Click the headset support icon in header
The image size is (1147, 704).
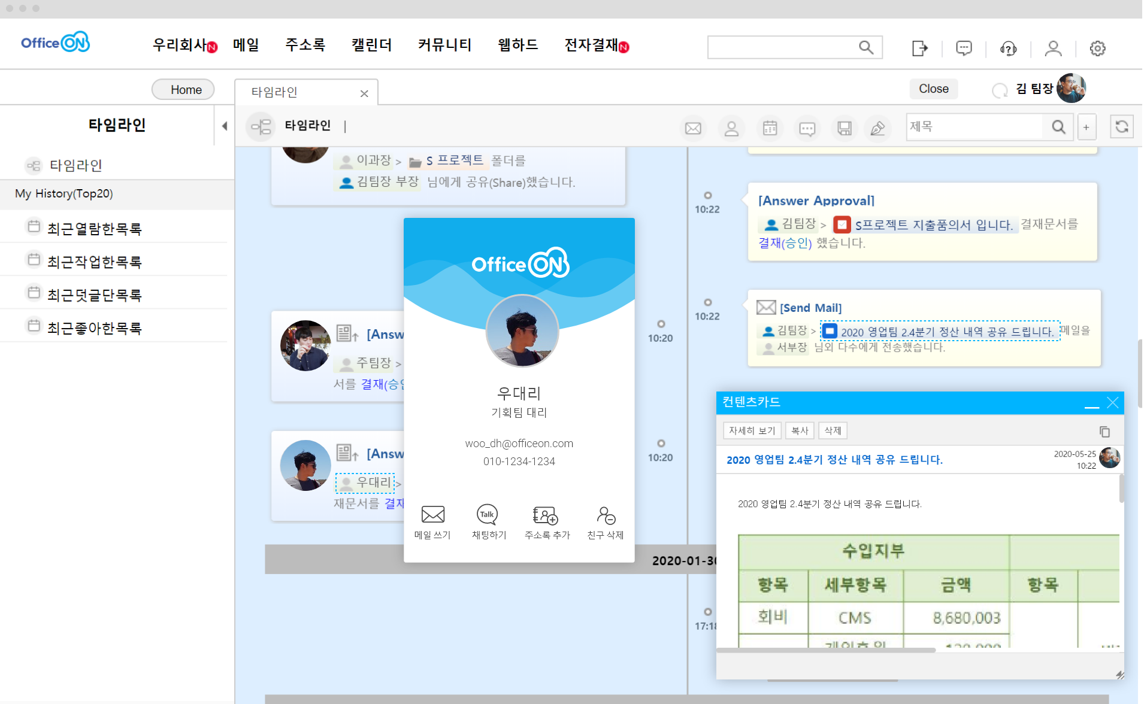click(1008, 48)
